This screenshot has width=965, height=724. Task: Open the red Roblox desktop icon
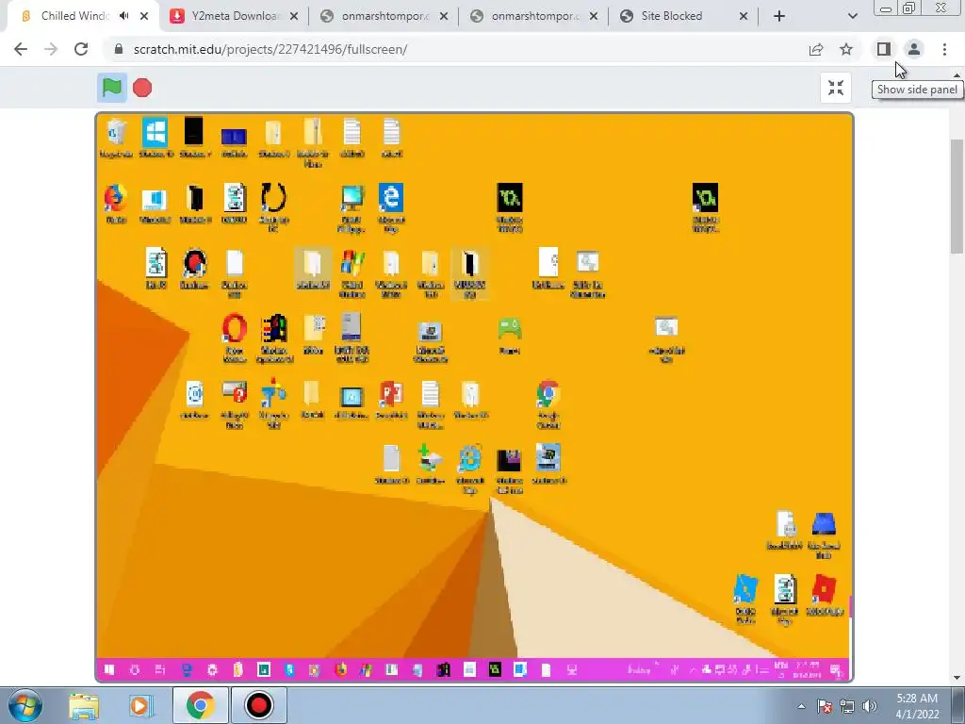point(824,590)
